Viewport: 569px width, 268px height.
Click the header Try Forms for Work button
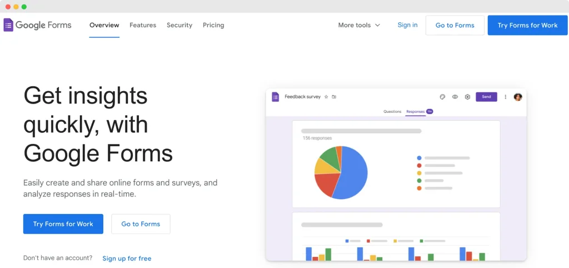(527, 25)
